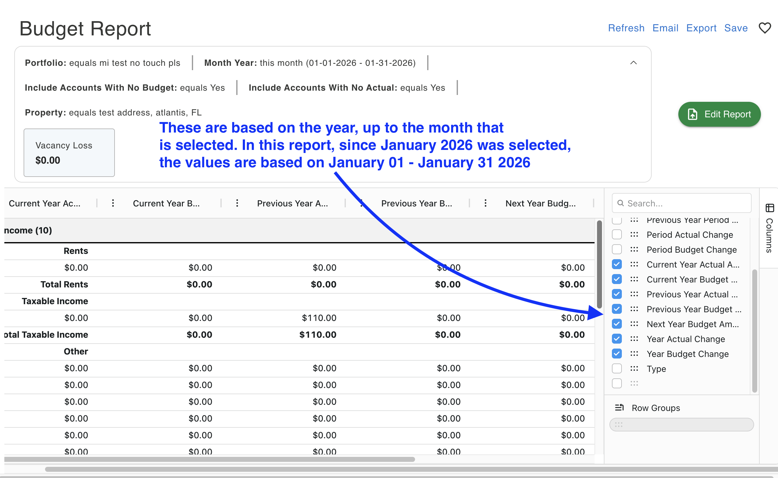Click the horizontal table scrollbar
This screenshot has width=778, height=478.
pyautogui.click(x=209, y=459)
